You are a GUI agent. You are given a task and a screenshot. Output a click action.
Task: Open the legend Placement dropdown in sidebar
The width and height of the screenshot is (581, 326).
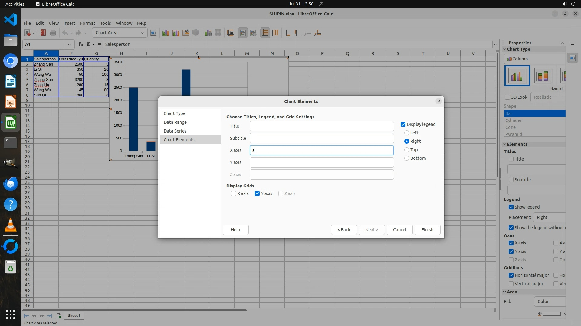click(549, 217)
